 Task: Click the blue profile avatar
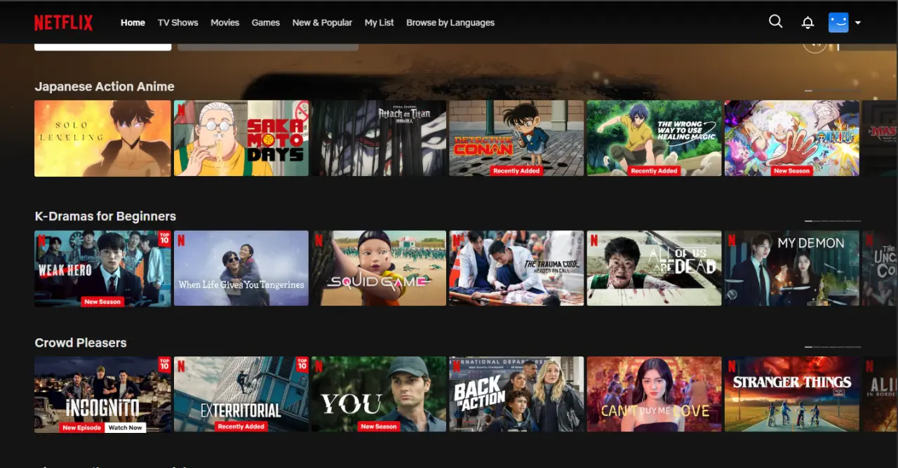(x=838, y=22)
